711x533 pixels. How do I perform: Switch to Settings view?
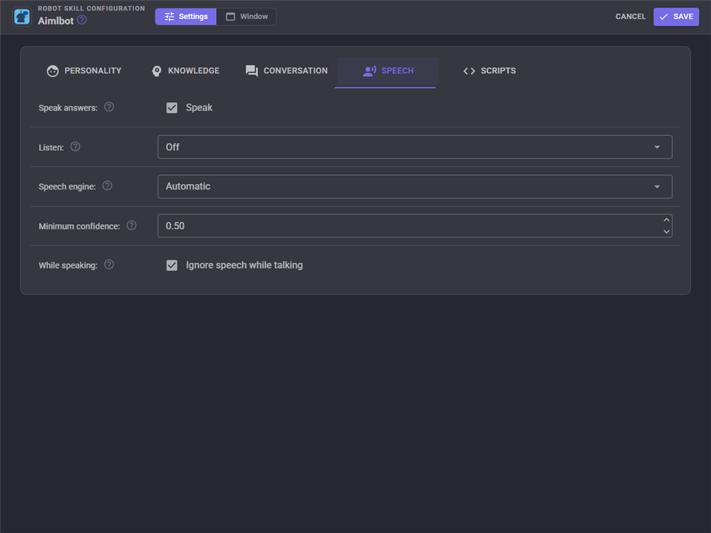point(186,17)
